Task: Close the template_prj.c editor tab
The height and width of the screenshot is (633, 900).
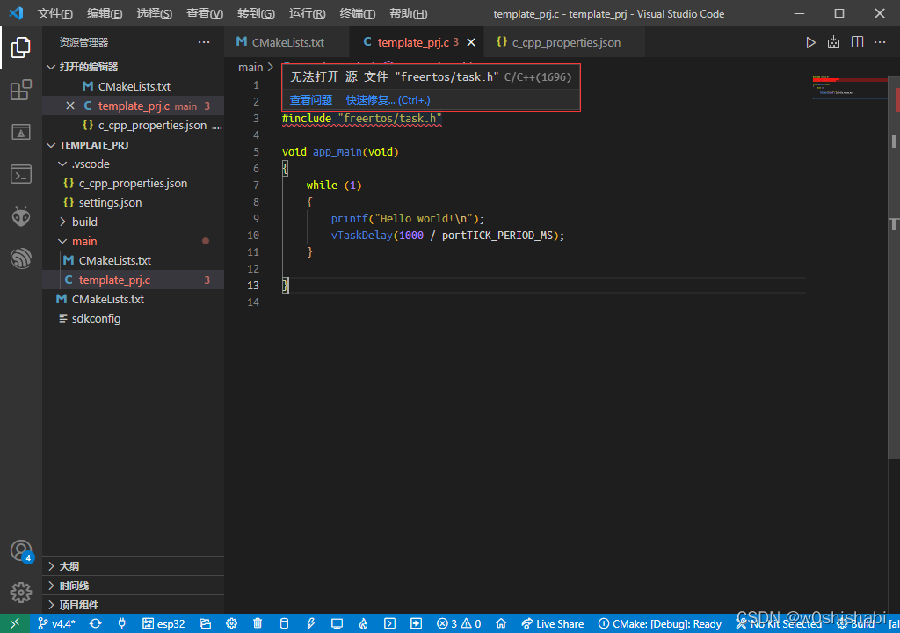Action: (x=471, y=42)
